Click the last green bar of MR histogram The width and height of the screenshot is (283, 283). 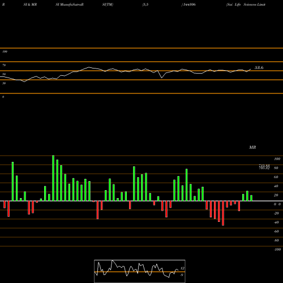point(251,198)
